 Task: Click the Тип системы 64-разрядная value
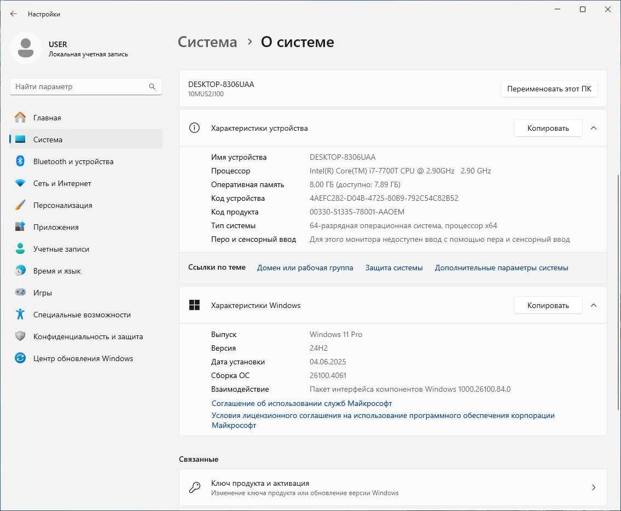[403, 225]
